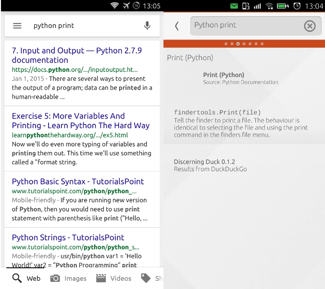Click the tutorialspoint.com Strings result URL

coord(75,247)
